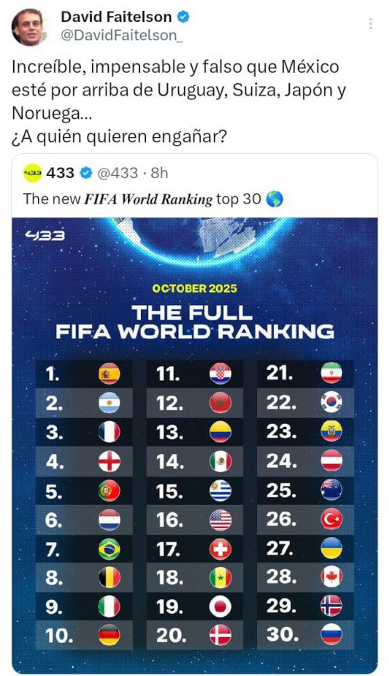Click the Japan flag at rank 19
This screenshot has width=389, height=676.
click(220, 607)
